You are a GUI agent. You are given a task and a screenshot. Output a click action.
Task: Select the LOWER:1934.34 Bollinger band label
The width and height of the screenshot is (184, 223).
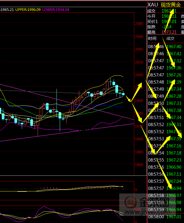tap(55, 10)
